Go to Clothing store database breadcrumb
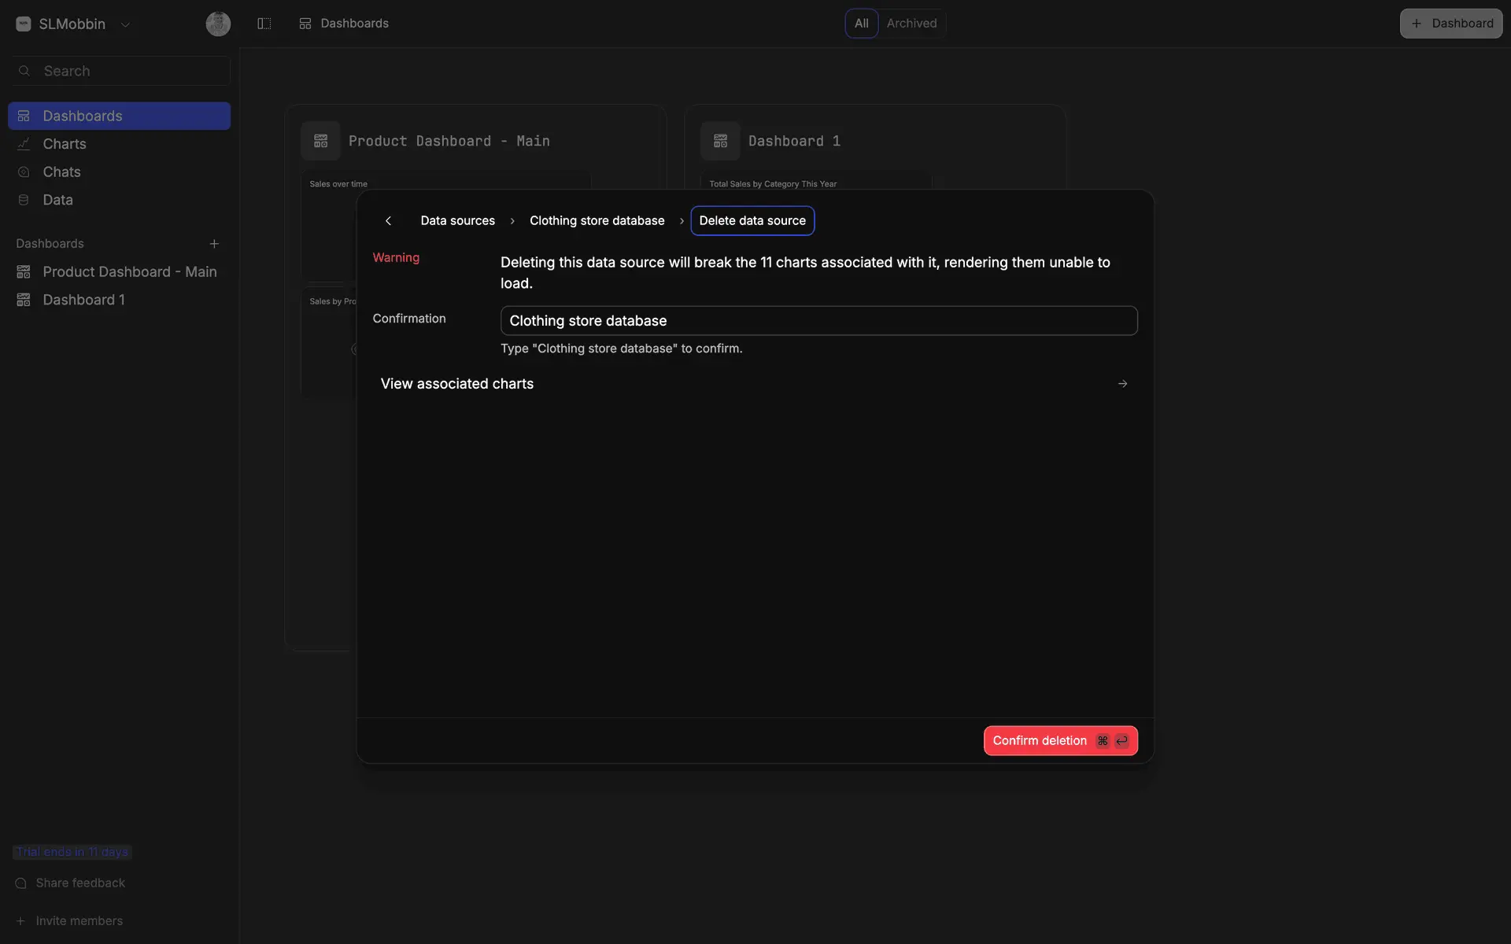Screen dimensions: 1511x944 [x=597, y=221]
